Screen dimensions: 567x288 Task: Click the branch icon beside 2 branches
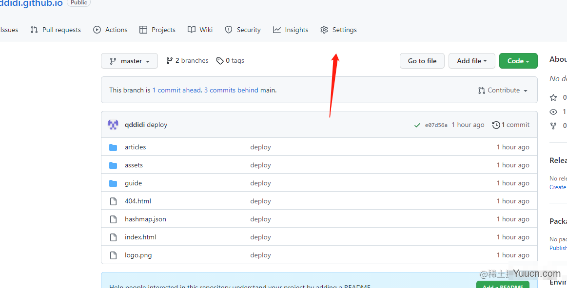pos(169,61)
